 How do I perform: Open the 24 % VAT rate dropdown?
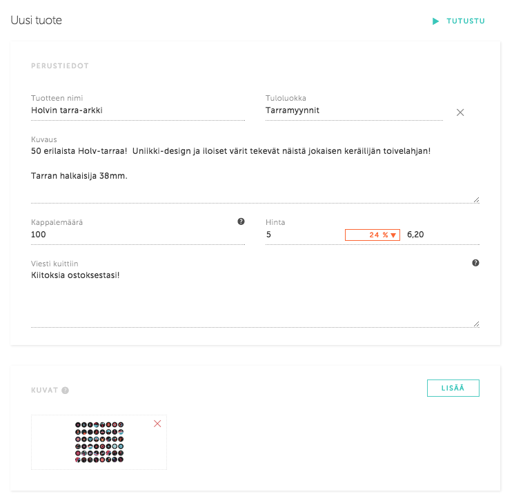[373, 235]
